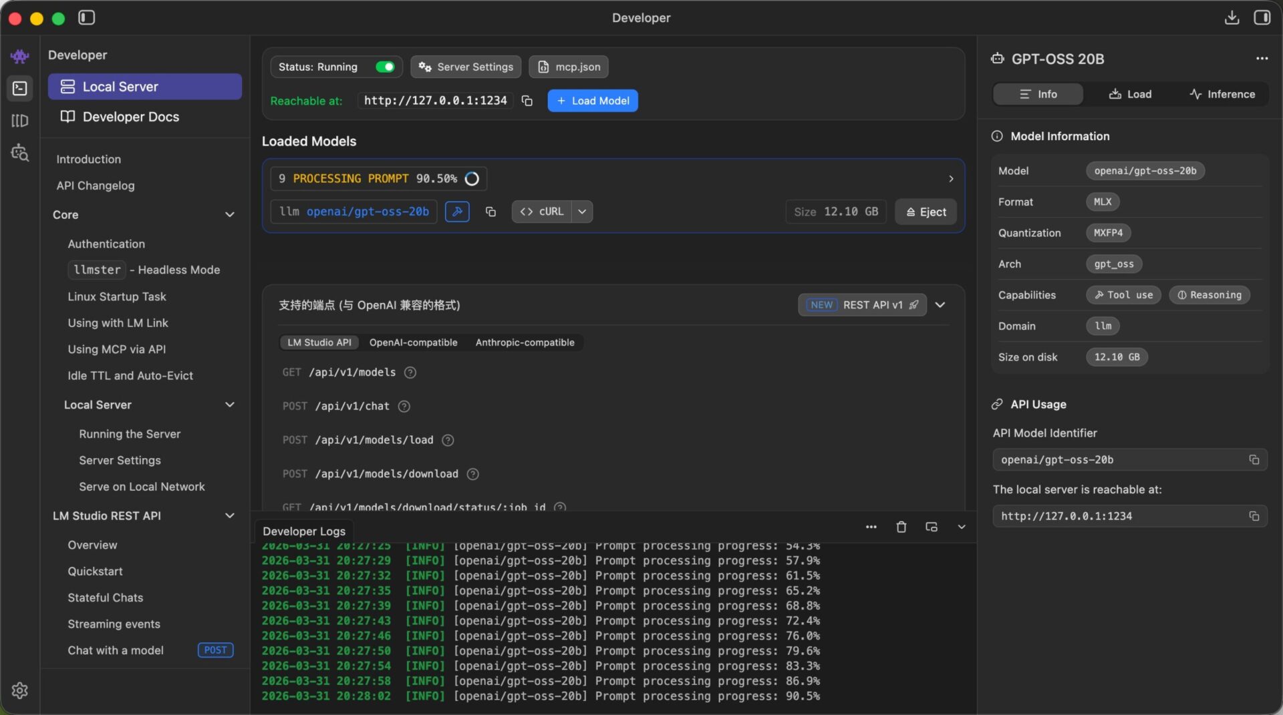Click the Load Model button

[592, 101]
